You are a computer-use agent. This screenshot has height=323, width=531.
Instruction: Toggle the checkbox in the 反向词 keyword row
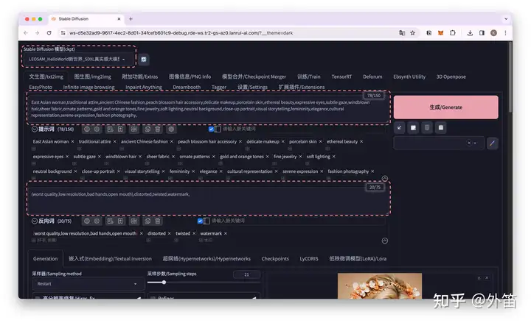200,221
